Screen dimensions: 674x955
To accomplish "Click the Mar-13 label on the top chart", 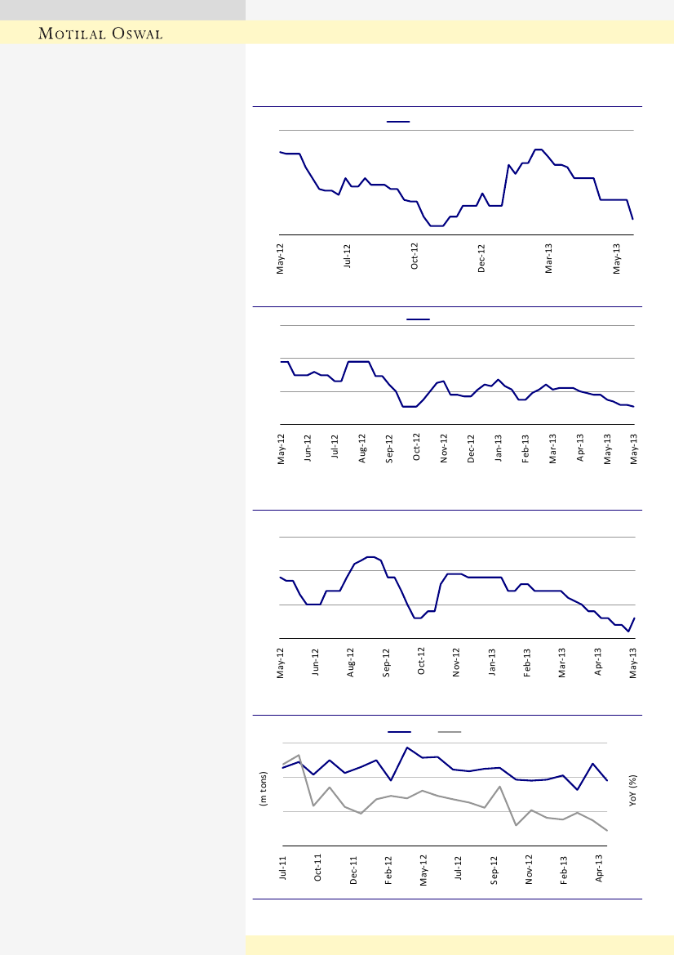I will (548, 257).
